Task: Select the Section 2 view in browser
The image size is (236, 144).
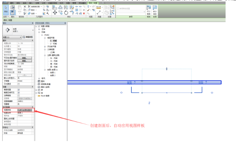Action: [x=53, y=75]
